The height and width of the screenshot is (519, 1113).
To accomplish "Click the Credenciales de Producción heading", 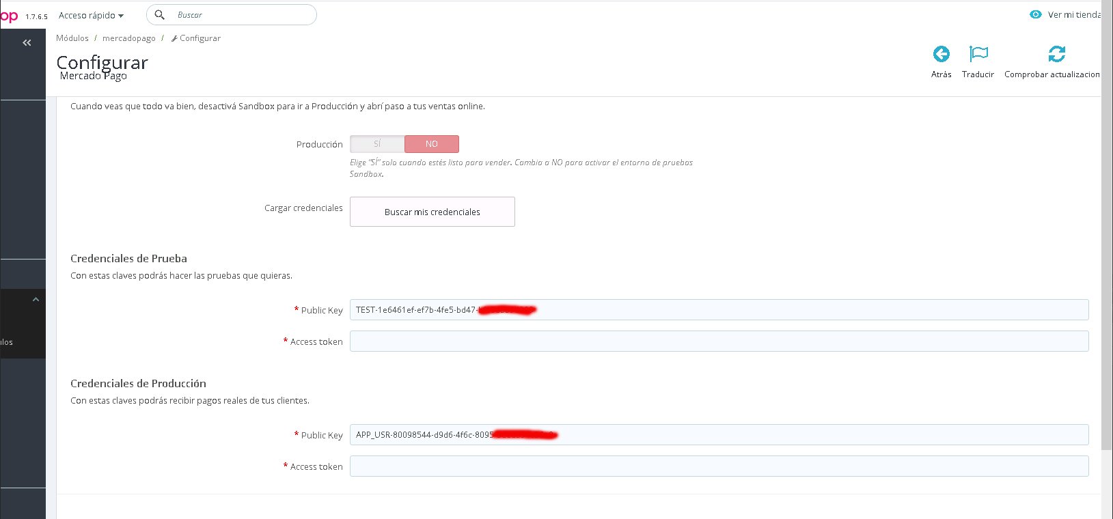I will pyautogui.click(x=138, y=383).
